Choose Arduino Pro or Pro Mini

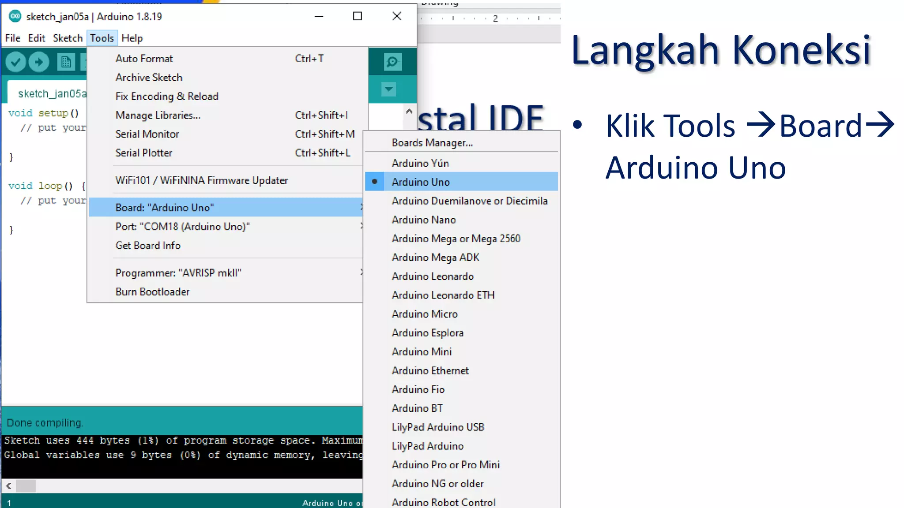tap(462, 465)
